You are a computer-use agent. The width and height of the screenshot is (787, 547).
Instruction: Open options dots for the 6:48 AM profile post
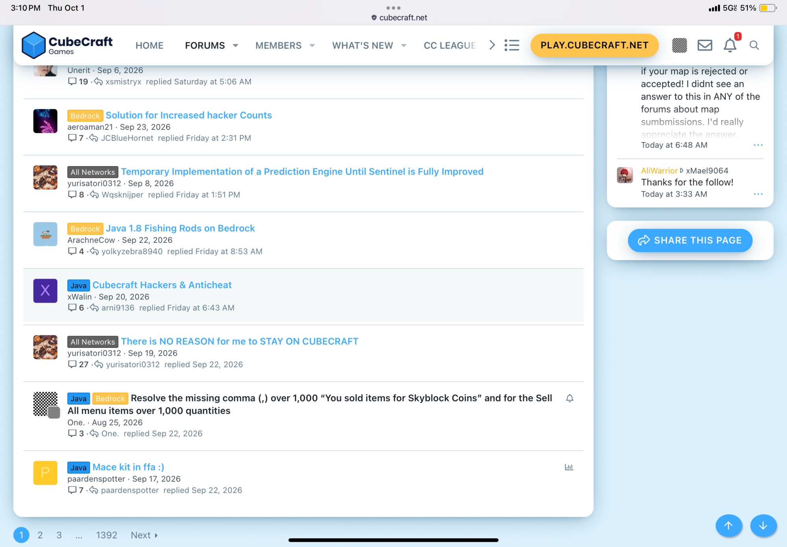pos(758,145)
